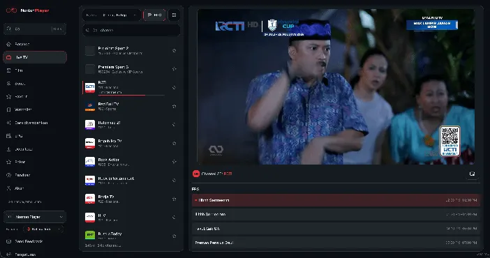Click the star icon of the Favorit item

9,96
